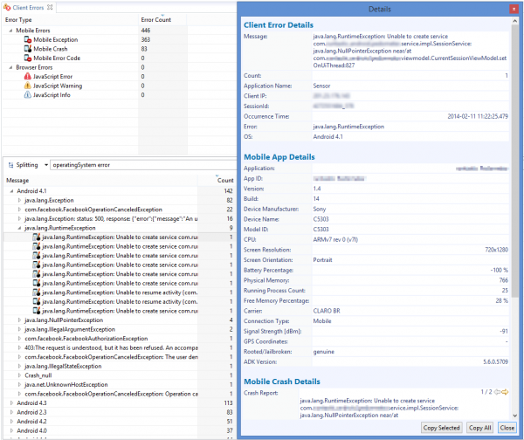Go to previous crash report arrow
Viewport: 524px width, 440px height.
497,392
